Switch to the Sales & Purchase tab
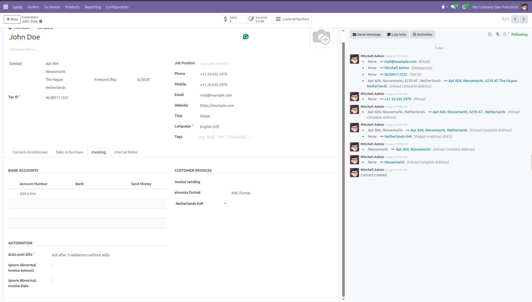Image resolution: width=532 pixels, height=302 pixels. coord(69,152)
